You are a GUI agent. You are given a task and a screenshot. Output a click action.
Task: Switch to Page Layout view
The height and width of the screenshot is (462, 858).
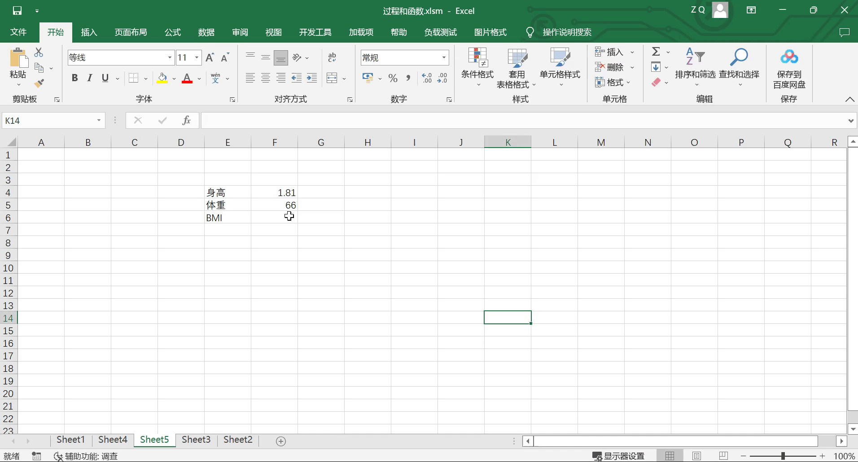tap(696, 456)
